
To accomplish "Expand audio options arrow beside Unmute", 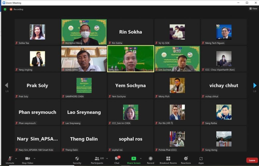I will [16, 158].
